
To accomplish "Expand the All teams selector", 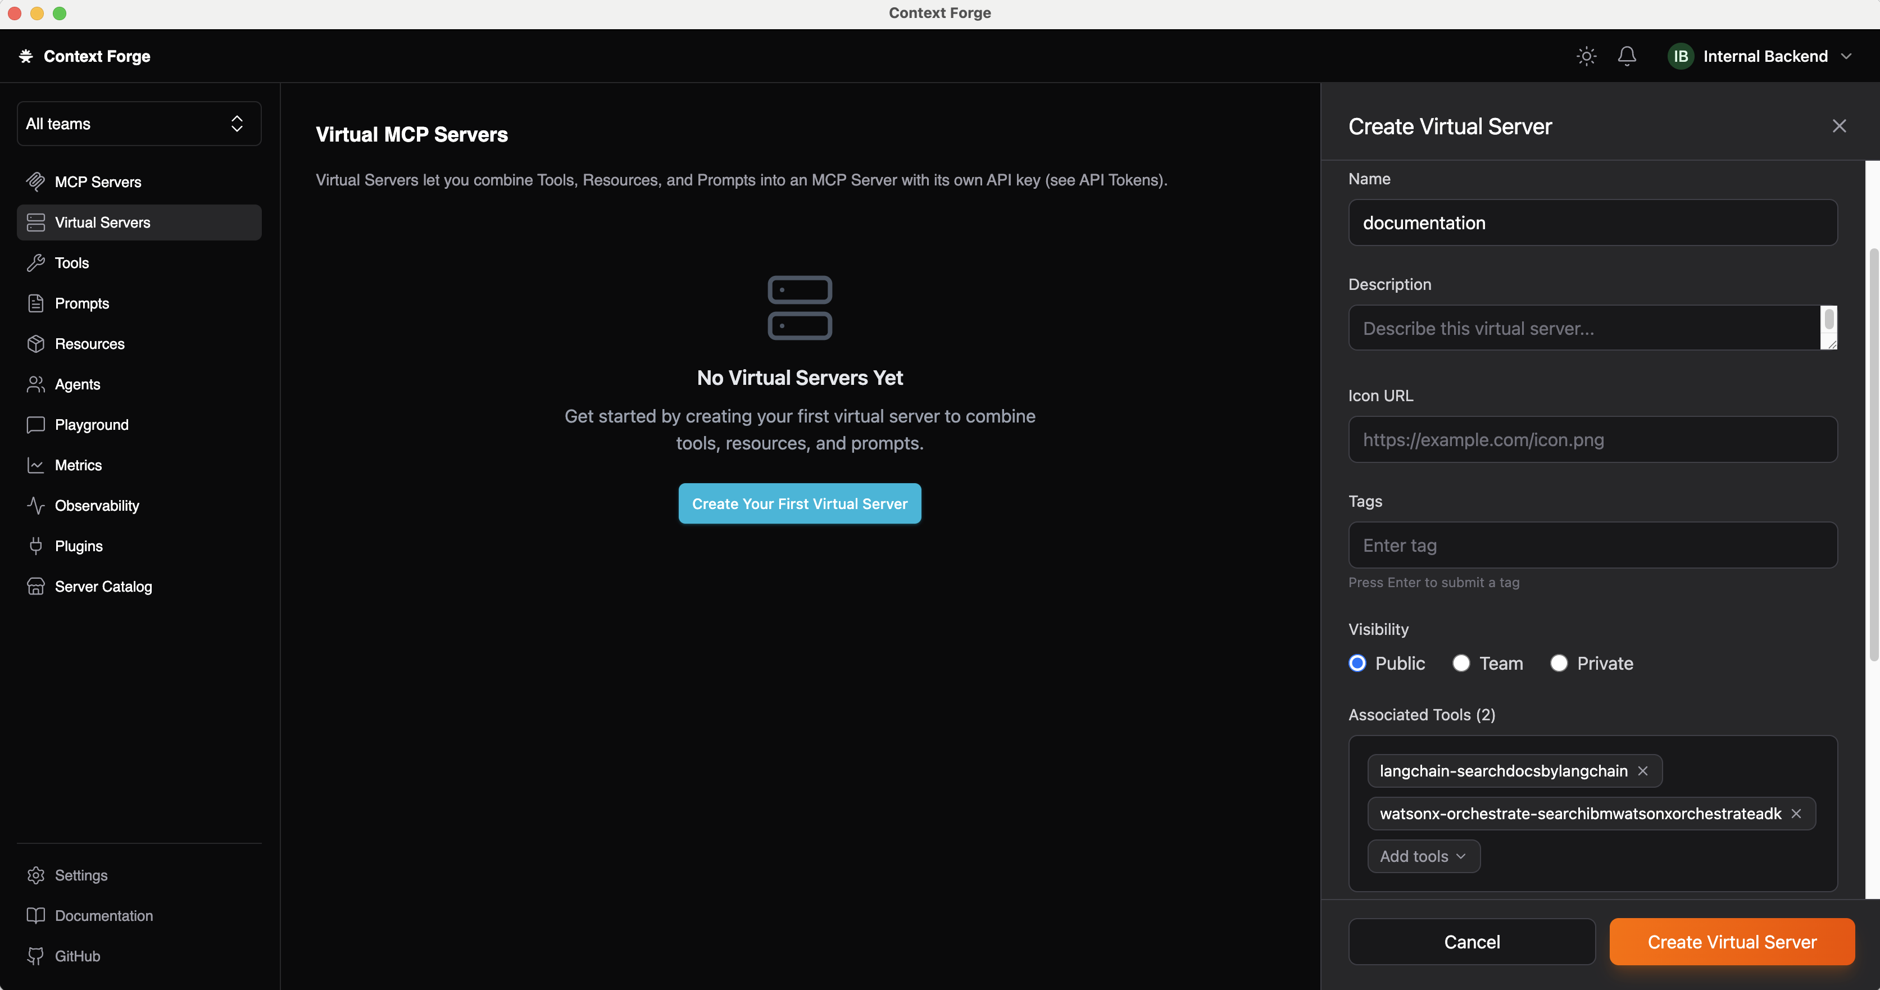I will [x=138, y=123].
